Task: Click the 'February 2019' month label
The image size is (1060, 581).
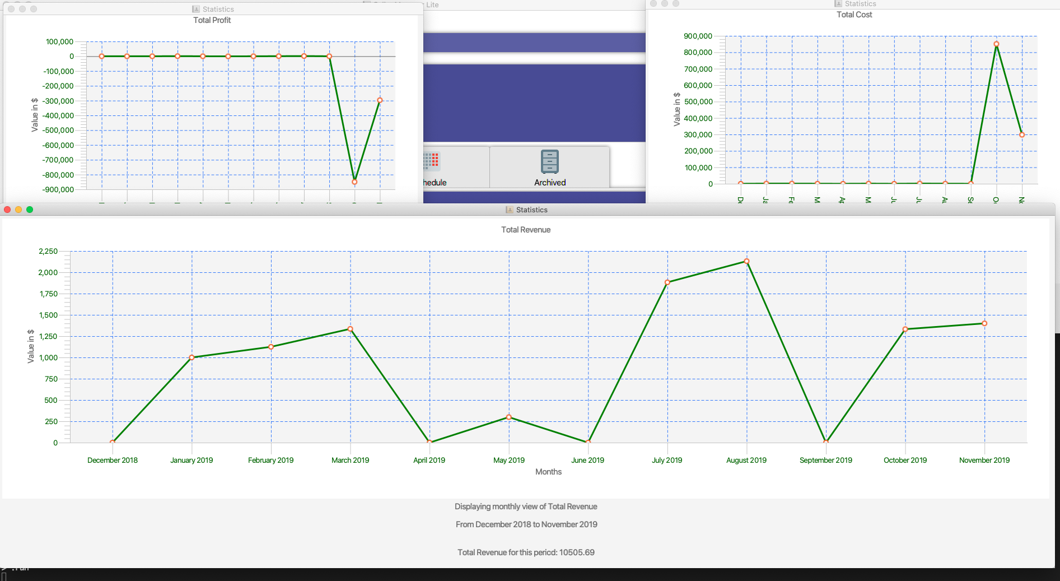Action: 271,460
